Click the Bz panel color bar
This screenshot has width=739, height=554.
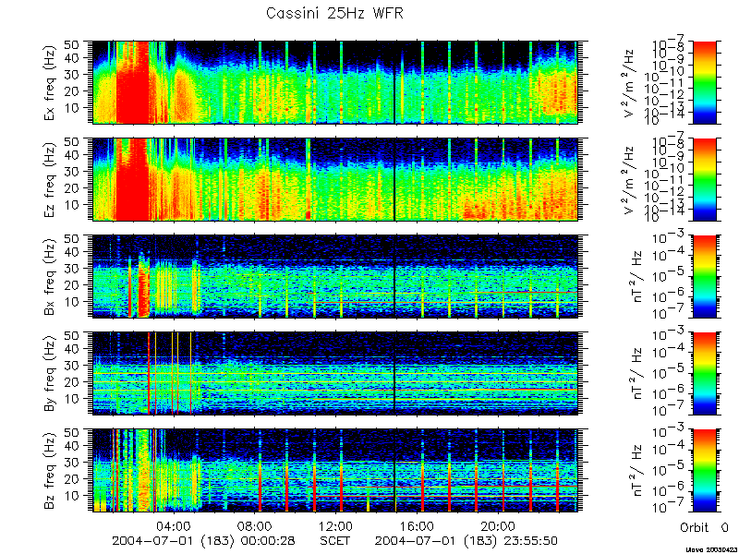click(704, 470)
